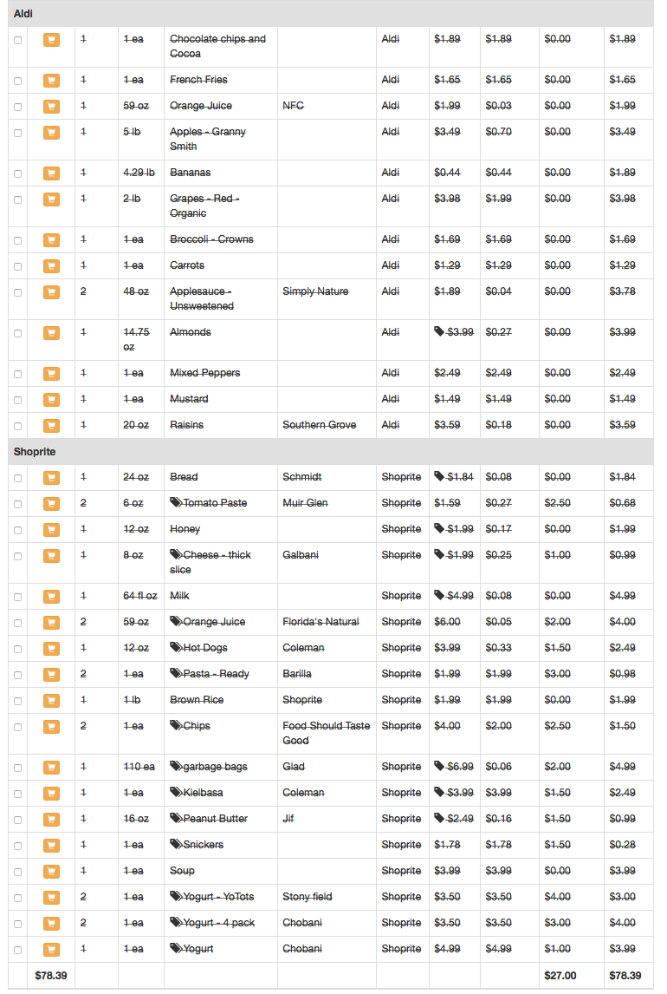Screen dimensions: 667x994
Task: Open the Snickers item name
Action: (204, 845)
